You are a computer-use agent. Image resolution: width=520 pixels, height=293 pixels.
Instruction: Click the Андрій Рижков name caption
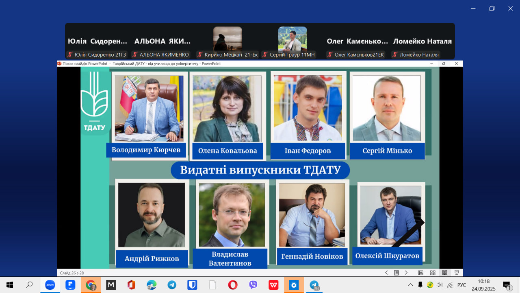(x=152, y=258)
